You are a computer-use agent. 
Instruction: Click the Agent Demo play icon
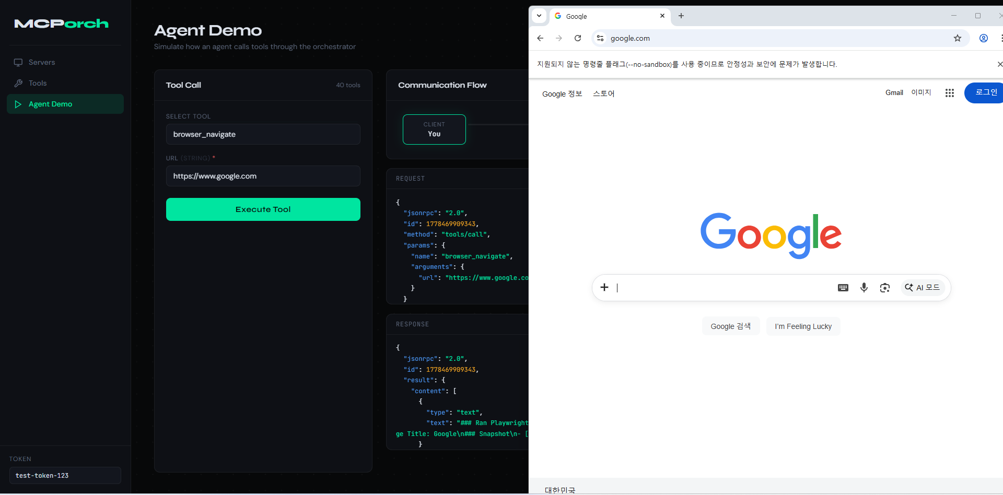pos(18,104)
